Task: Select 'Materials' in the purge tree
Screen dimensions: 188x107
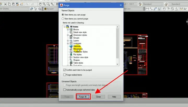Action: pos(77,46)
